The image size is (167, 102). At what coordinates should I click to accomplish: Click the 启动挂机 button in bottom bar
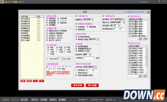pyautogui.click(x=6, y=100)
